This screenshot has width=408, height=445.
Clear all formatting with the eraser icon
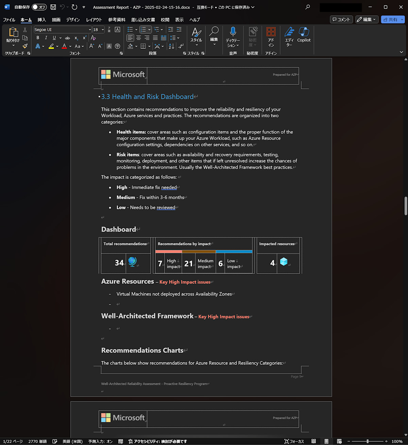click(93, 38)
